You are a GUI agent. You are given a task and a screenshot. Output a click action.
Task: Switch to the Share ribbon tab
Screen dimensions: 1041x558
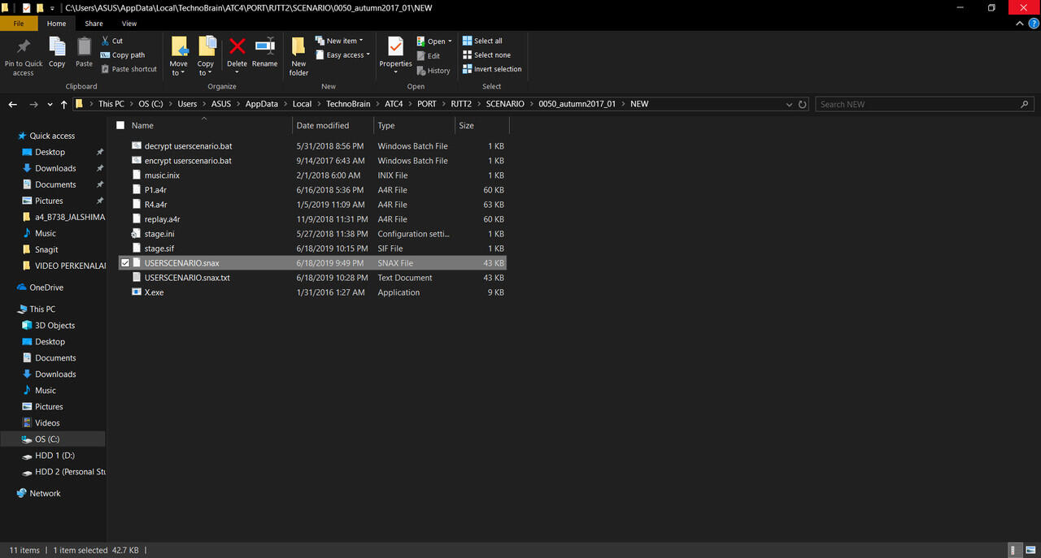tap(94, 24)
